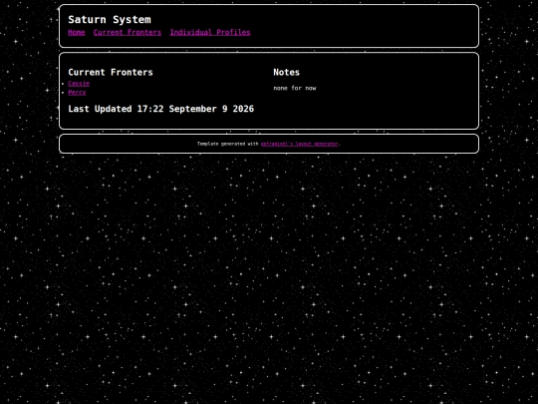Click the "Saturn System" site title
This screenshot has height=404, width=538.
[x=110, y=20]
